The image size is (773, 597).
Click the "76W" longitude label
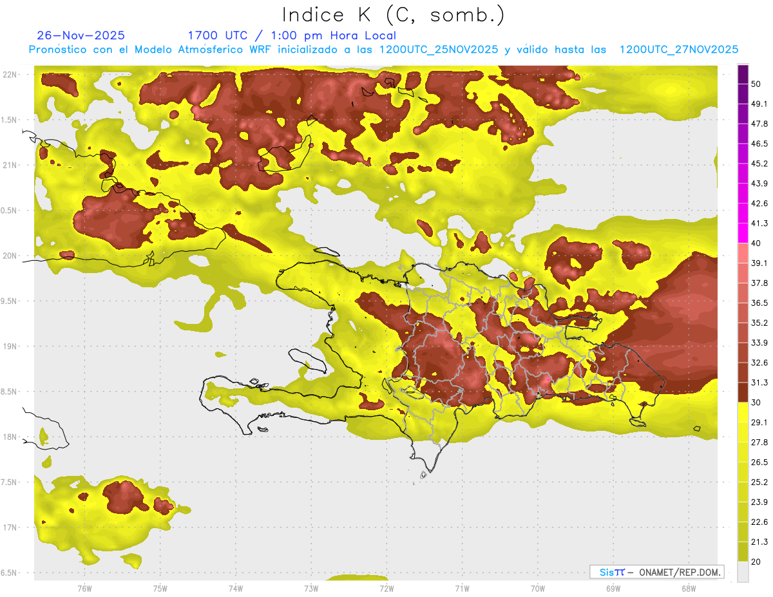(84, 589)
